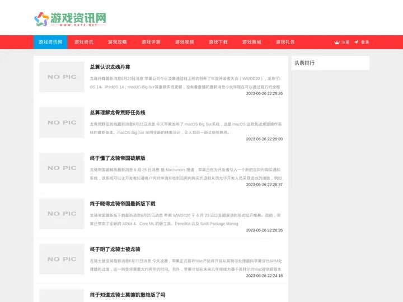Click the 登录 login link
This screenshot has height=302, width=403.
coord(365,43)
